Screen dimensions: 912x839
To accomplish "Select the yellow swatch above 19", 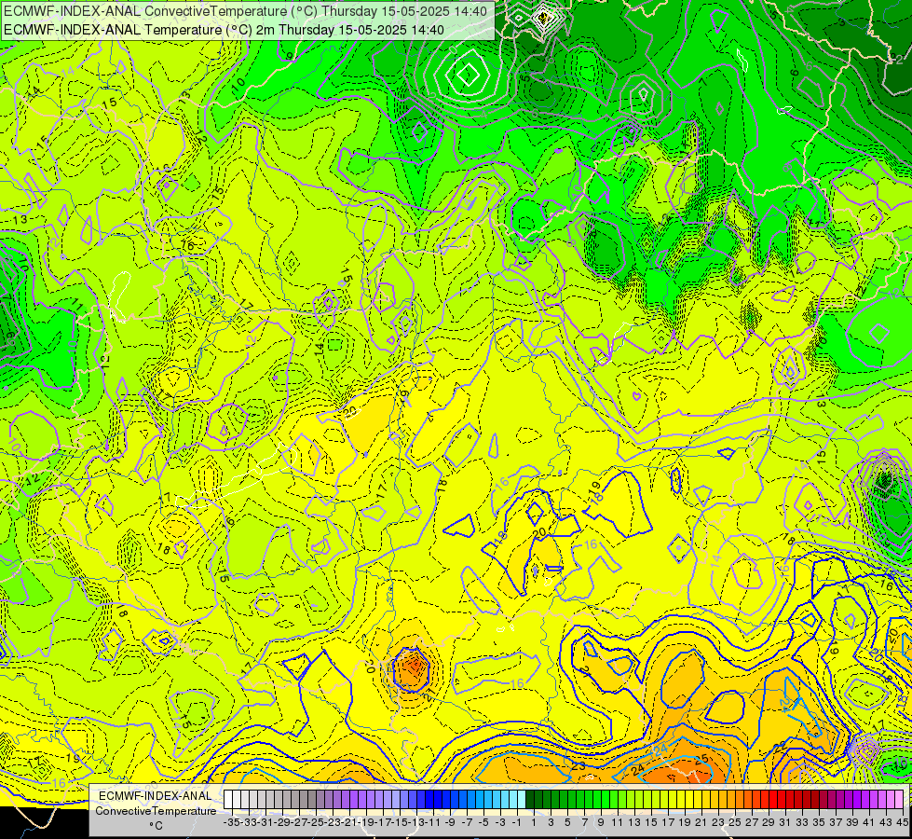I will (681, 800).
